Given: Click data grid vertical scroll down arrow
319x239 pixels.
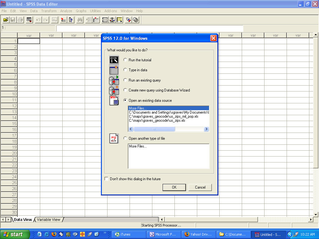Looking at the screenshot, I should (316, 214).
